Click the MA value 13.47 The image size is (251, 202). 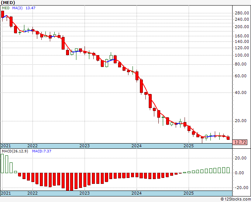30,8
